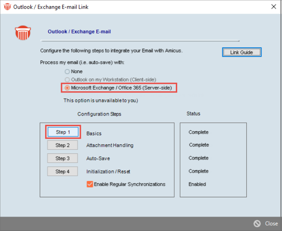The height and width of the screenshot is (231, 282).
Task: Open Step 4 Initialization / Reset
Action: click(63, 171)
